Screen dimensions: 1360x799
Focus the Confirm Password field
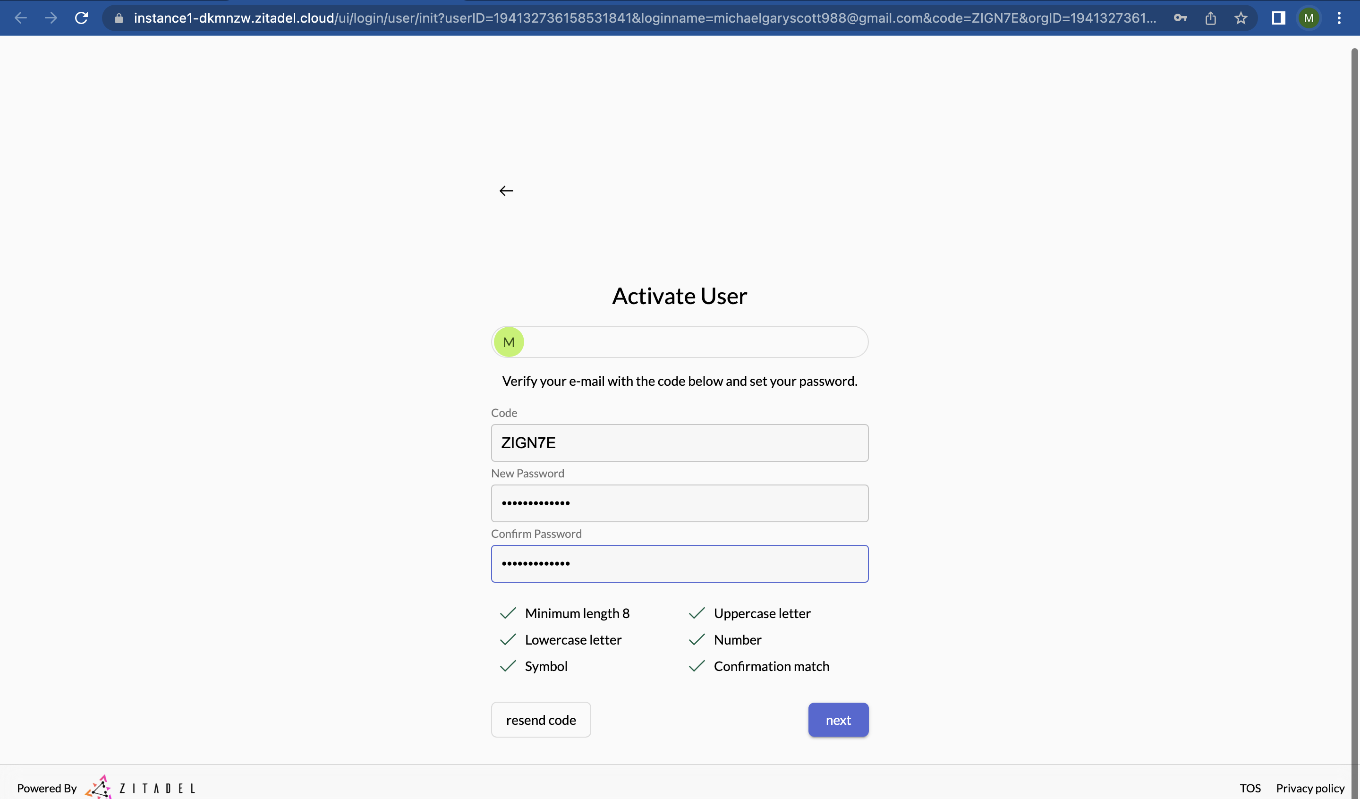point(680,564)
